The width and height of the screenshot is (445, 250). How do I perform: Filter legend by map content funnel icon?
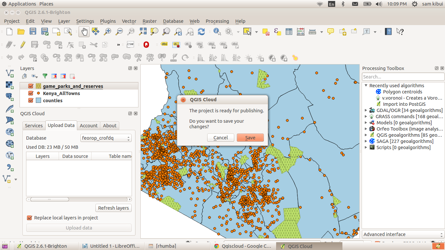coord(45,76)
